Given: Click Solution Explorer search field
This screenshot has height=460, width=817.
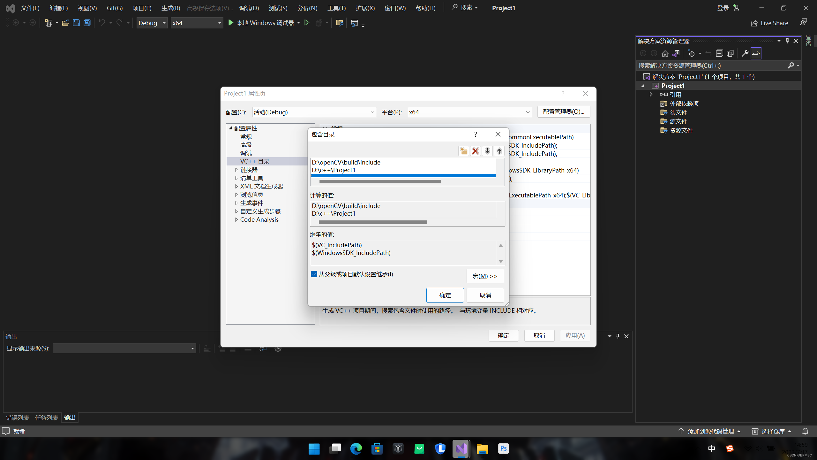Looking at the screenshot, I should coord(712,66).
